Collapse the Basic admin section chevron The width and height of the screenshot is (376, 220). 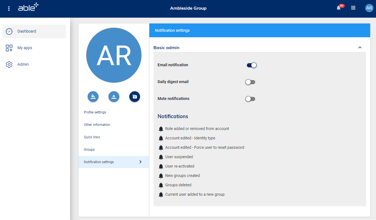[360, 47]
